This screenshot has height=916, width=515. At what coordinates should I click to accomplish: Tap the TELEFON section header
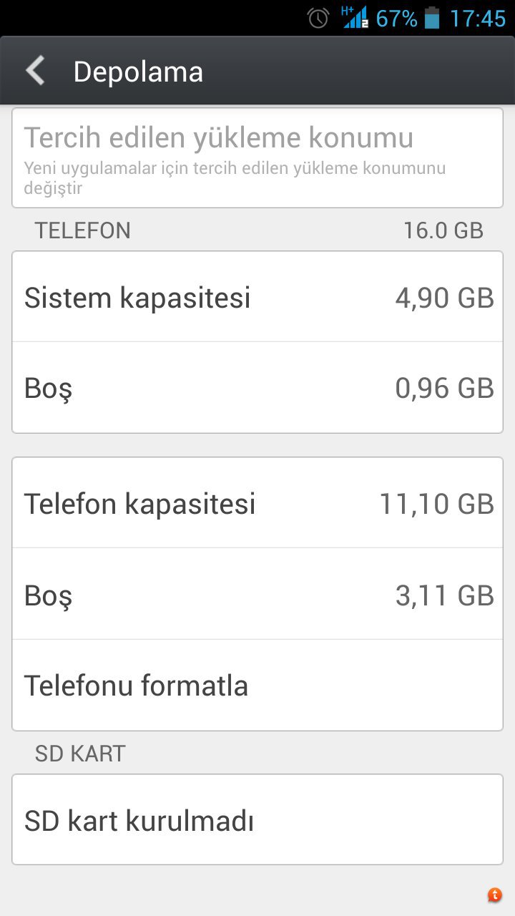(x=83, y=230)
